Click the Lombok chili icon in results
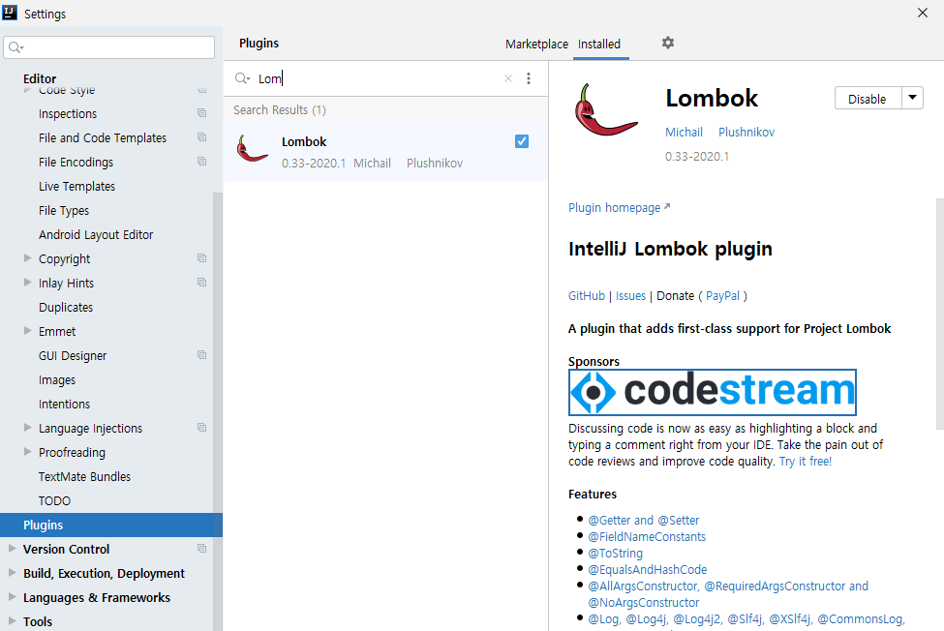This screenshot has height=631, width=944. pos(252,148)
